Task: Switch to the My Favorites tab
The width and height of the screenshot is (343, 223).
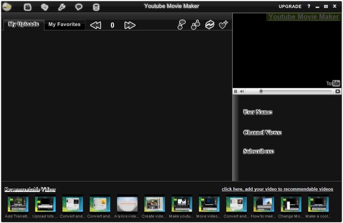Action: click(x=65, y=24)
